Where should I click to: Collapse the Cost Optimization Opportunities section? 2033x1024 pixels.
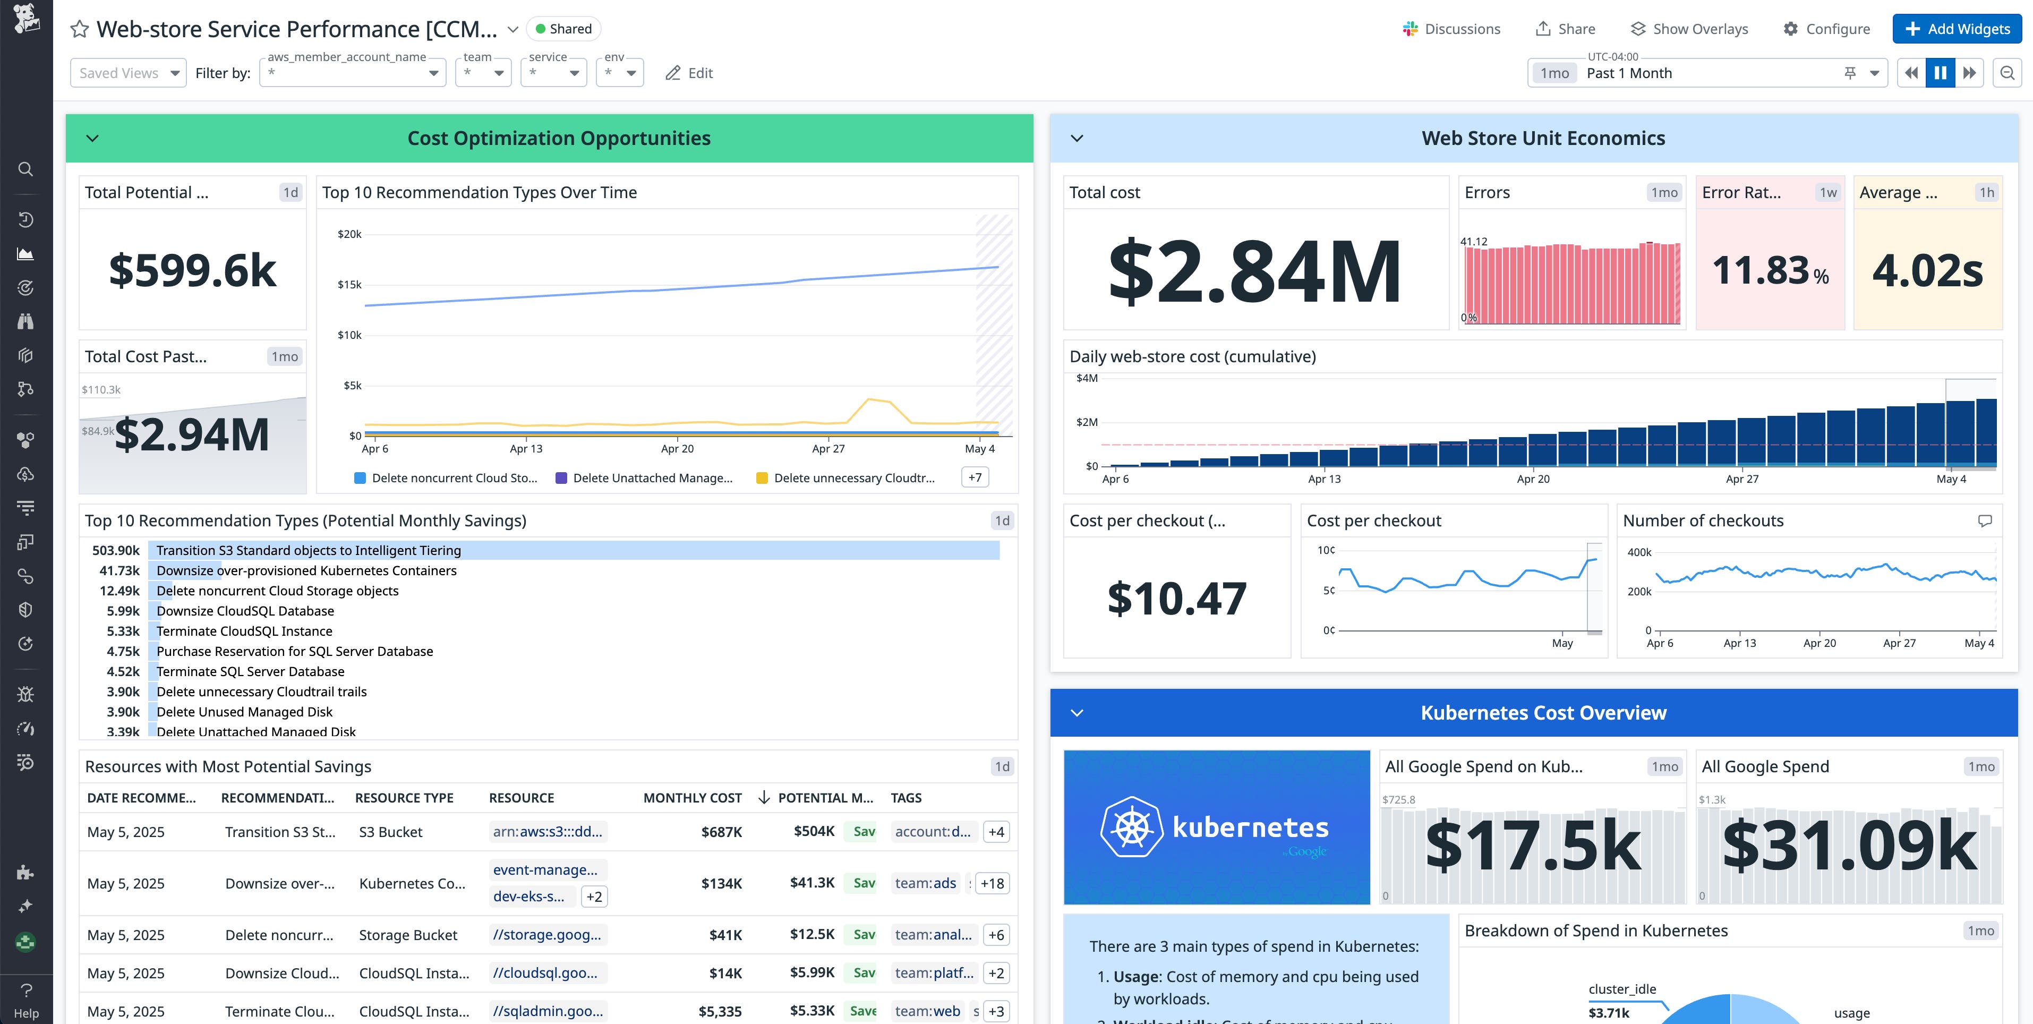92,138
